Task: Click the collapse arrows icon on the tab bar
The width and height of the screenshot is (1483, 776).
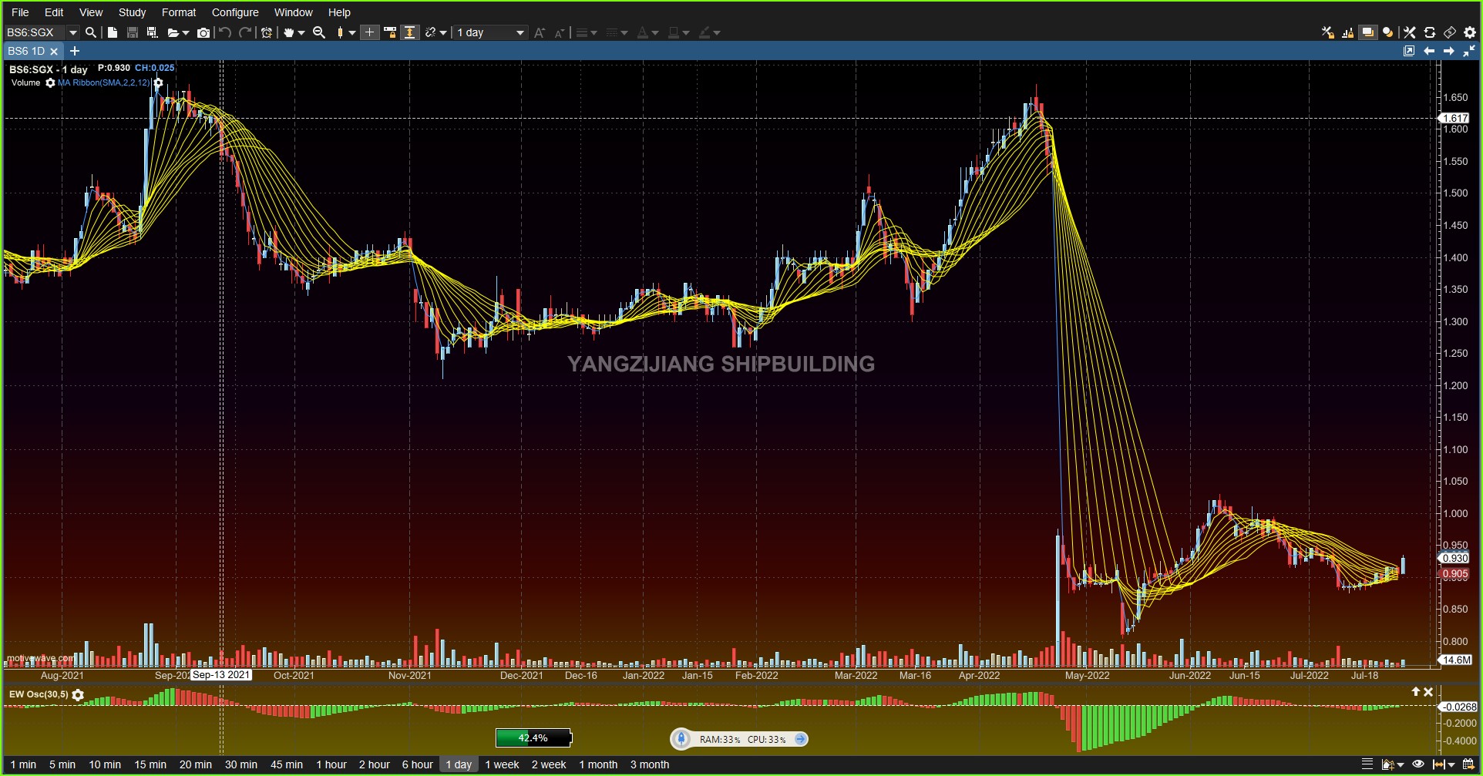Action: tap(1469, 51)
